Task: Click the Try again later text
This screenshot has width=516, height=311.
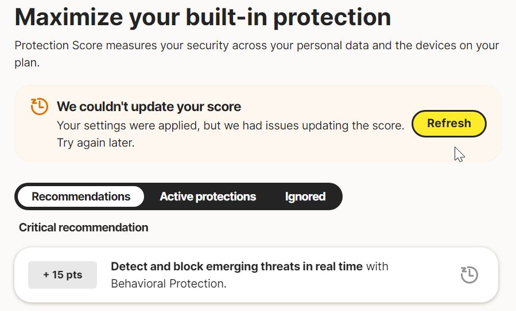Action: pos(95,143)
